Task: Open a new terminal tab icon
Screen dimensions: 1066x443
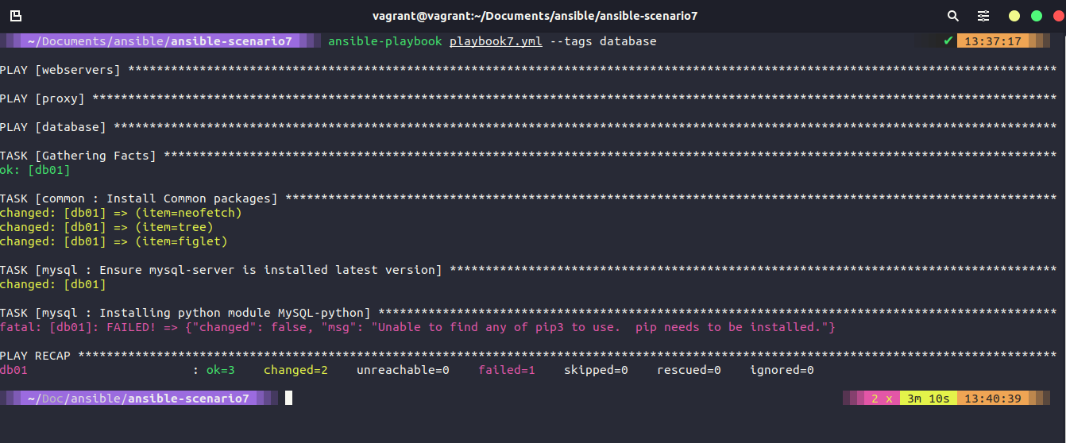Action: click(x=16, y=16)
